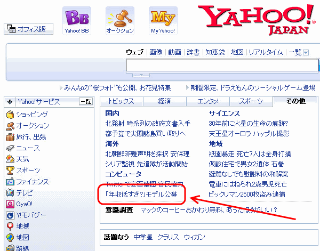Open trending topic 中学星

click(143, 237)
